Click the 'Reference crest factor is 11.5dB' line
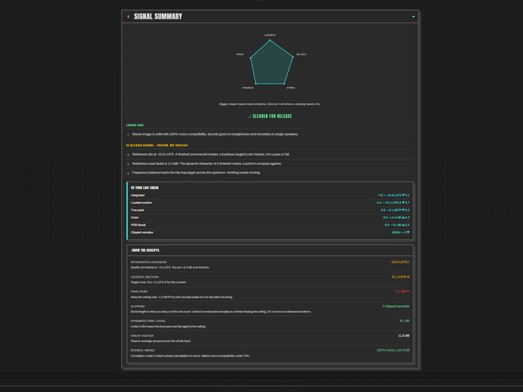Screen dimensions: 523x392 coord(207,164)
